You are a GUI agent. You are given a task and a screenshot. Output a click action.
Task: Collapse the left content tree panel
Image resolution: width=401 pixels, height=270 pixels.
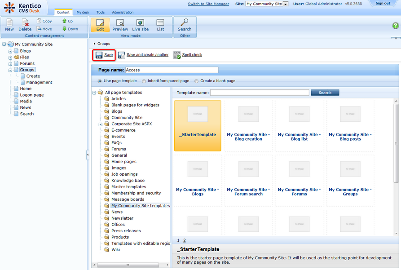(88, 155)
